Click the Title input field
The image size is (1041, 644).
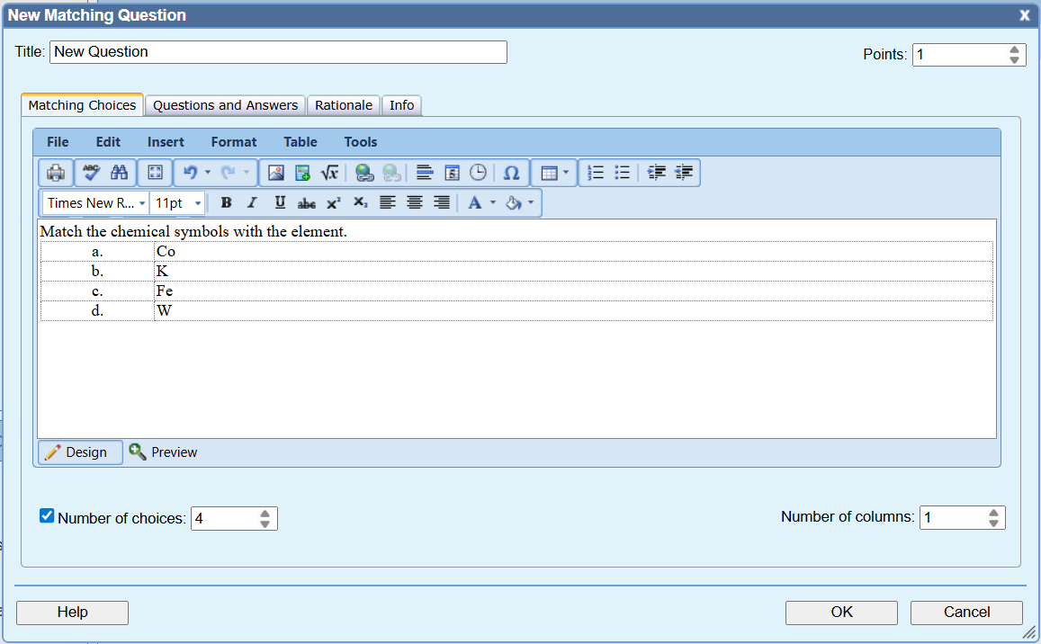tap(278, 52)
